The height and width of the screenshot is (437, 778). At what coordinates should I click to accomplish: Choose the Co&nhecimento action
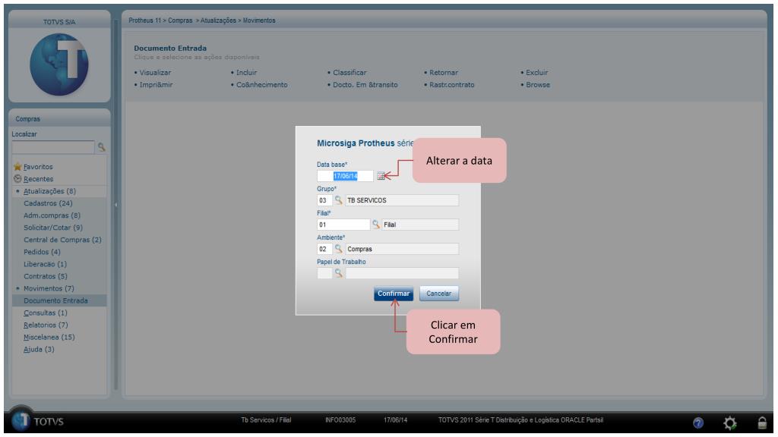262,85
